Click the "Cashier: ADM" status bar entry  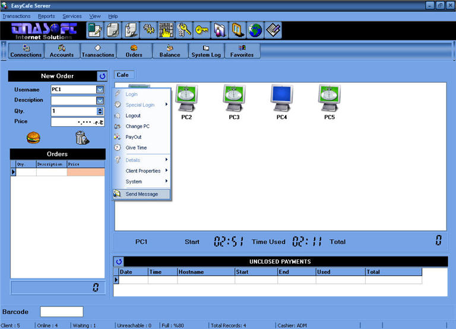[x=292, y=325]
